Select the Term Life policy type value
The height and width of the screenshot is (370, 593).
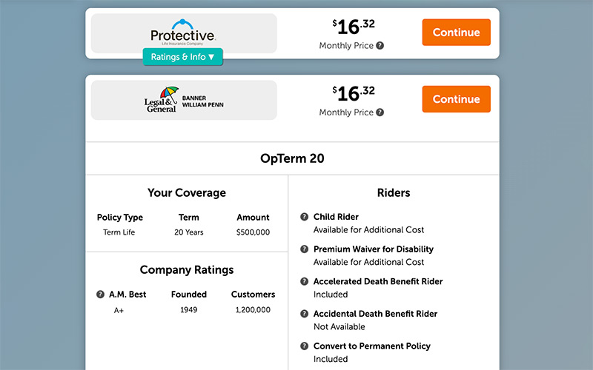click(119, 232)
